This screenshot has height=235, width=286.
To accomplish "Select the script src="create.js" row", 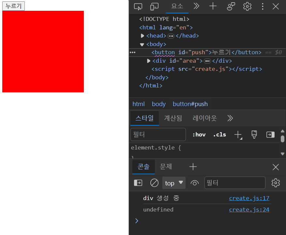I will [207, 69].
